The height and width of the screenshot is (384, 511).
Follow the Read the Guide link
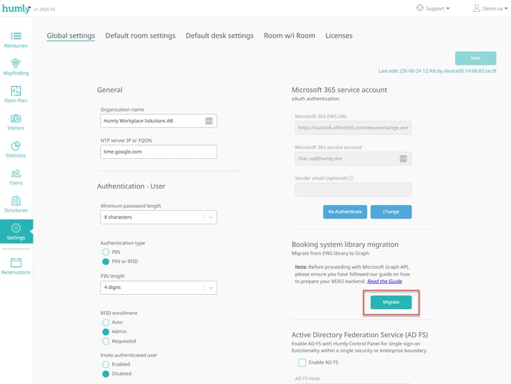[x=385, y=282]
